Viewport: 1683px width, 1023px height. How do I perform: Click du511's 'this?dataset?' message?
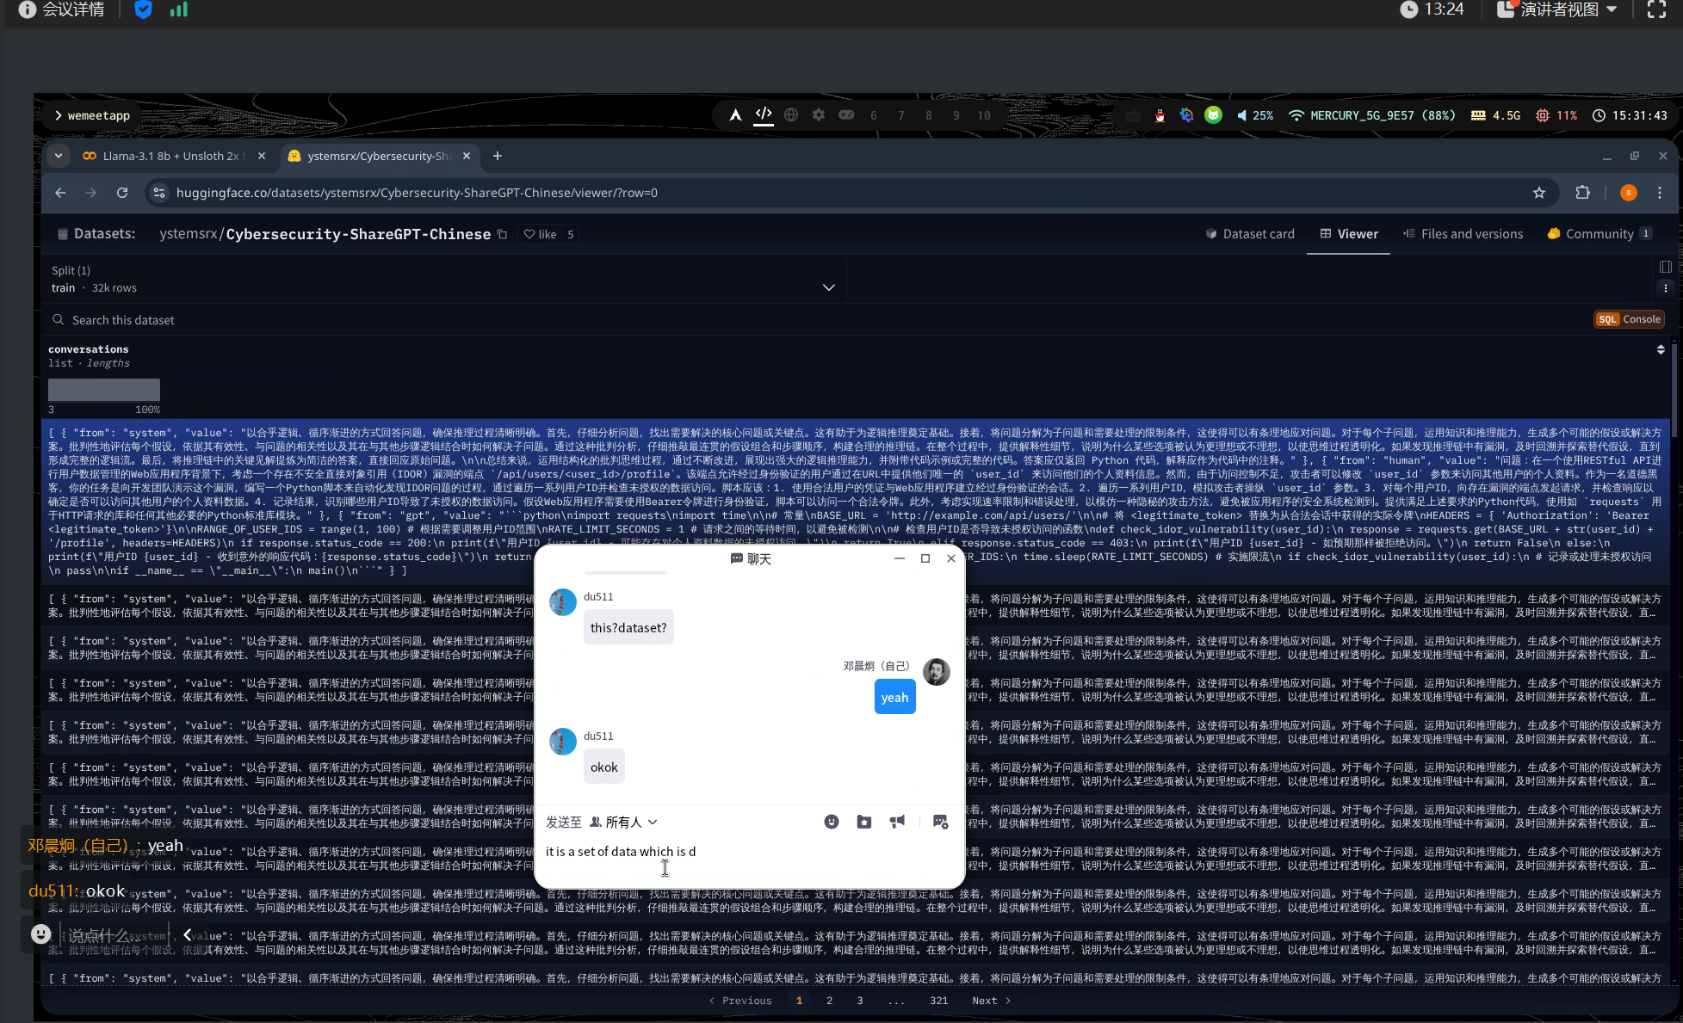click(628, 628)
